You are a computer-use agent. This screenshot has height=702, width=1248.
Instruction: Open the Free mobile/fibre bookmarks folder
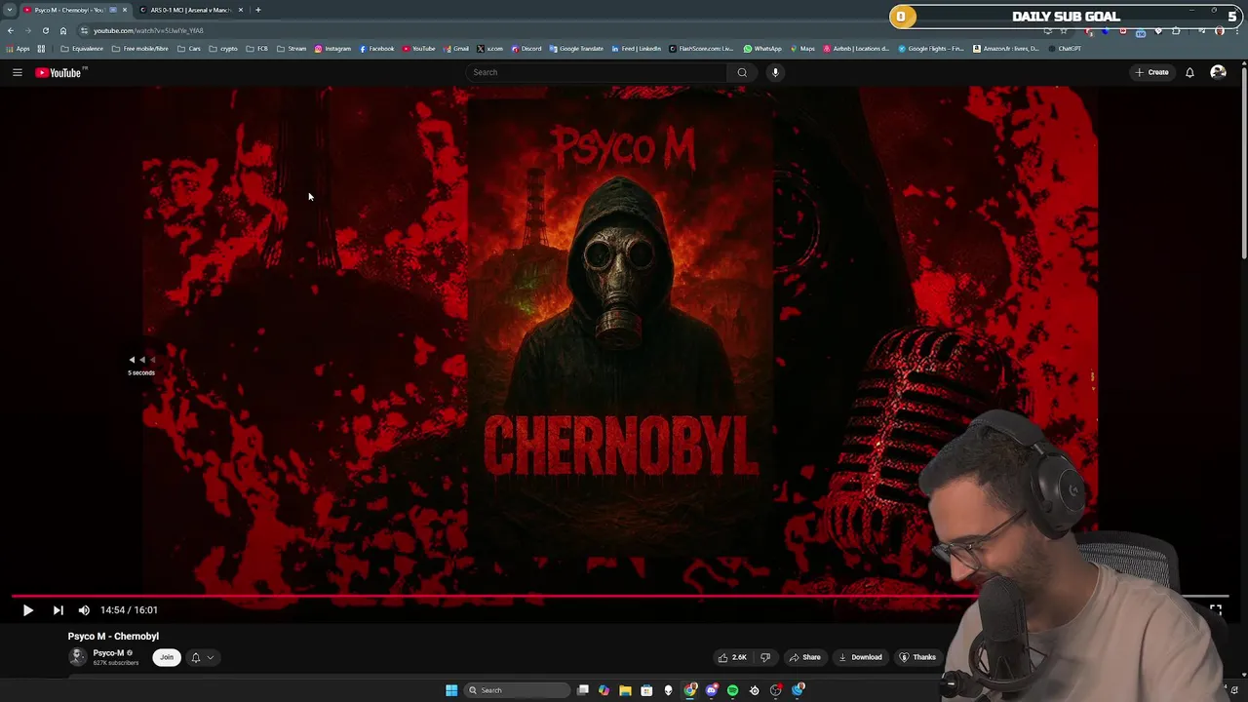point(140,49)
